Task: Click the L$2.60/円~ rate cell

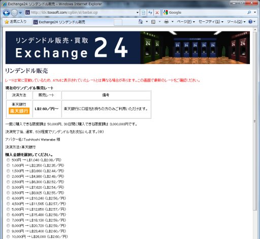Action: coord(47,109)
